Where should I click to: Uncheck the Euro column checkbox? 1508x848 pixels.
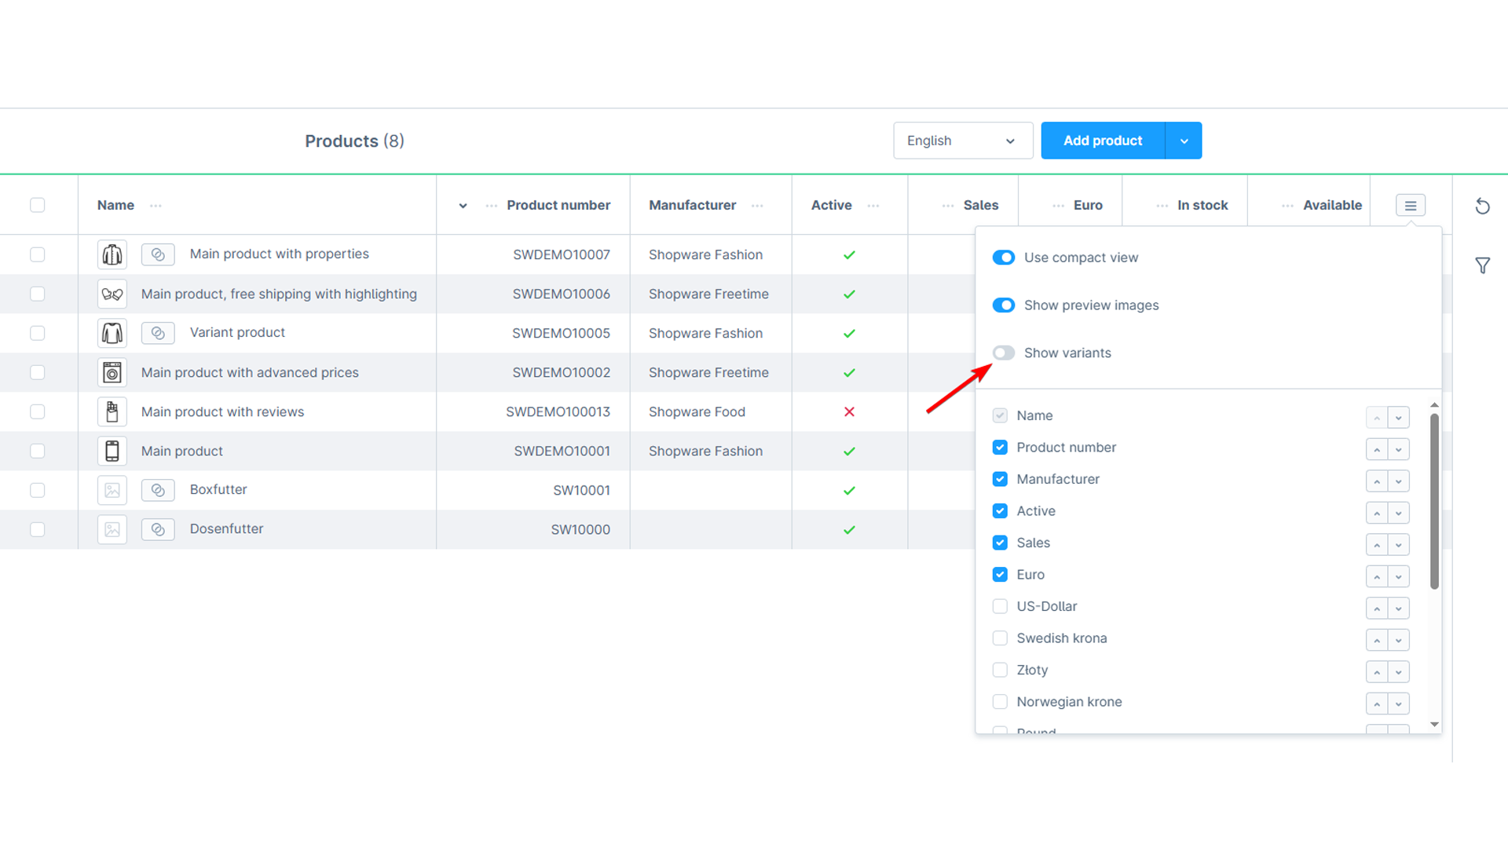(1000, 574)
